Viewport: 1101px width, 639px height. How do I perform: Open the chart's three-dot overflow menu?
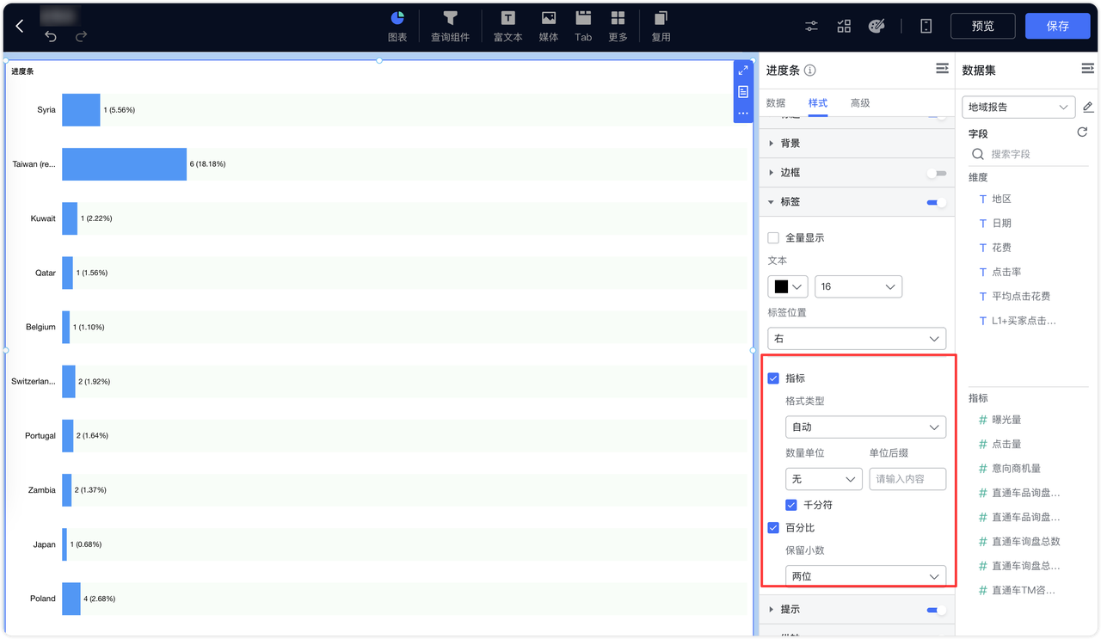click(x=743, y=114)
